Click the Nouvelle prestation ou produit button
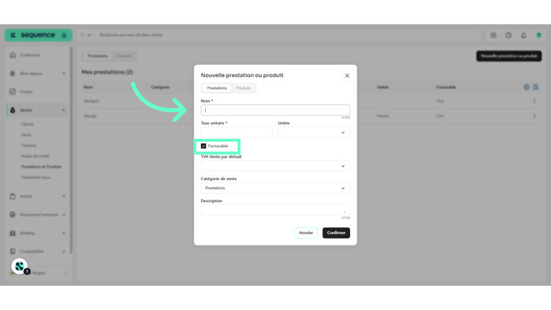The image size is (551, 310). pyautogui.click(x=509, y=56)
